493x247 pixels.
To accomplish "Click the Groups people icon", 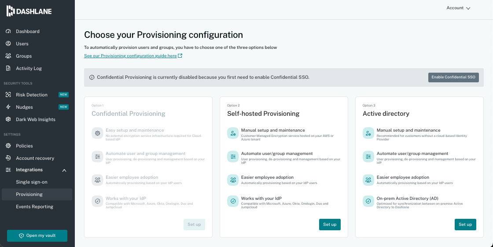I will coord(8,56).
